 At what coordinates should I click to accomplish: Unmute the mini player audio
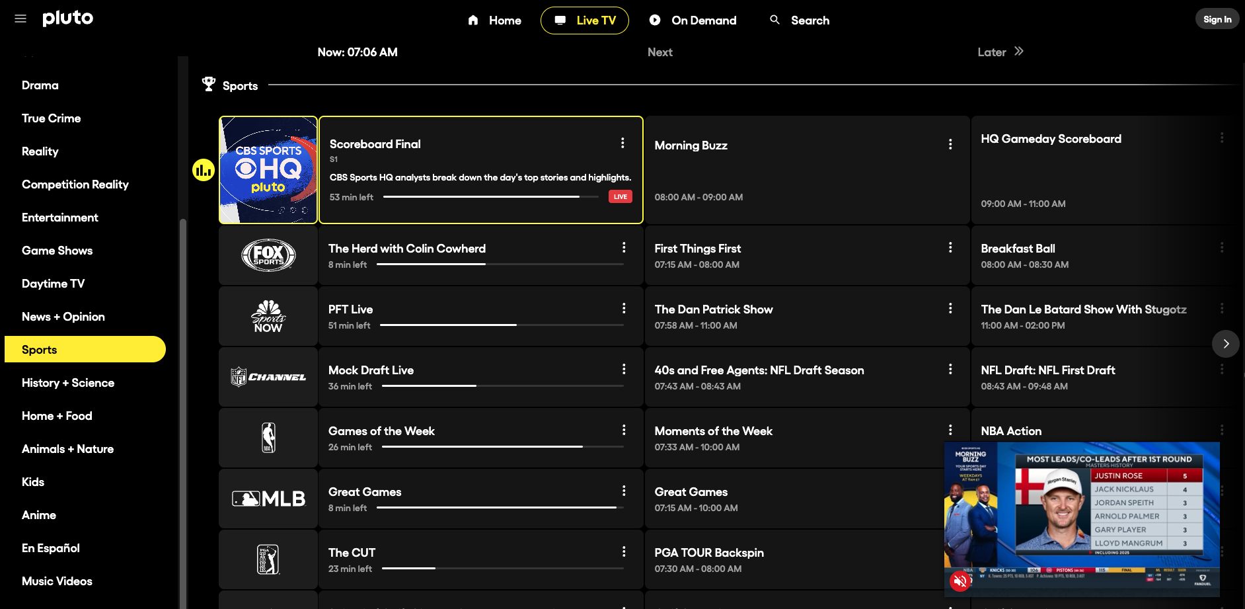(960, 581)
